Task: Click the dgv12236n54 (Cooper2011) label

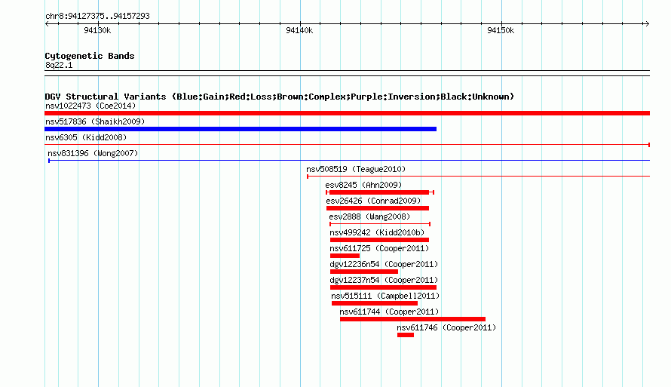Action: tap(384, 264)
